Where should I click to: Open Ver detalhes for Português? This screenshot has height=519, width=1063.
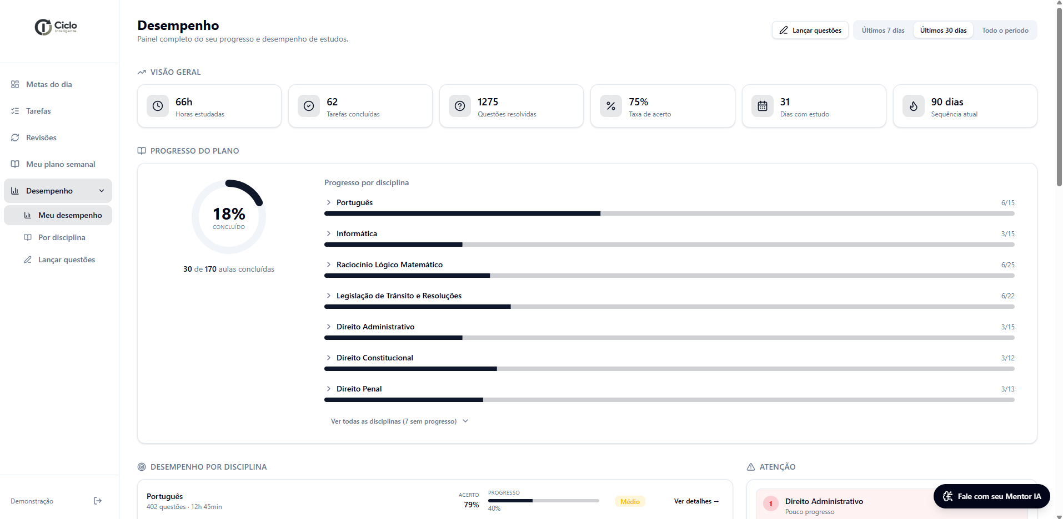(x=696, y=501)
